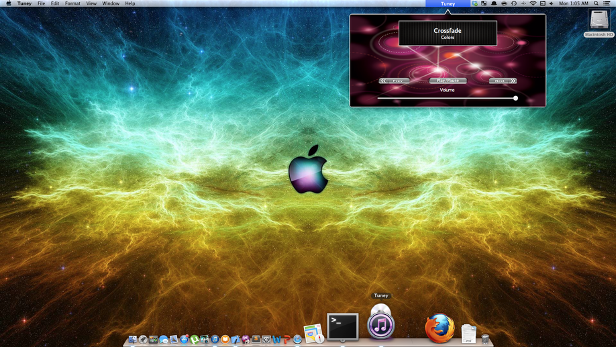Open the Tuney application menu

coord(24,3)
